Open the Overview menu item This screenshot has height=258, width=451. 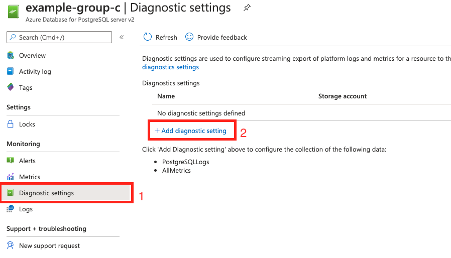point(32,55)
